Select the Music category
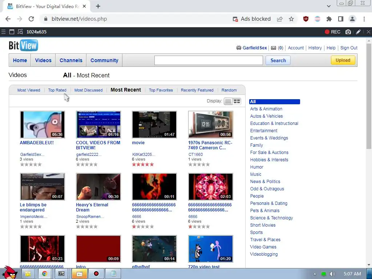Screen dimensions: 372x279 click(x=256, y=174)
